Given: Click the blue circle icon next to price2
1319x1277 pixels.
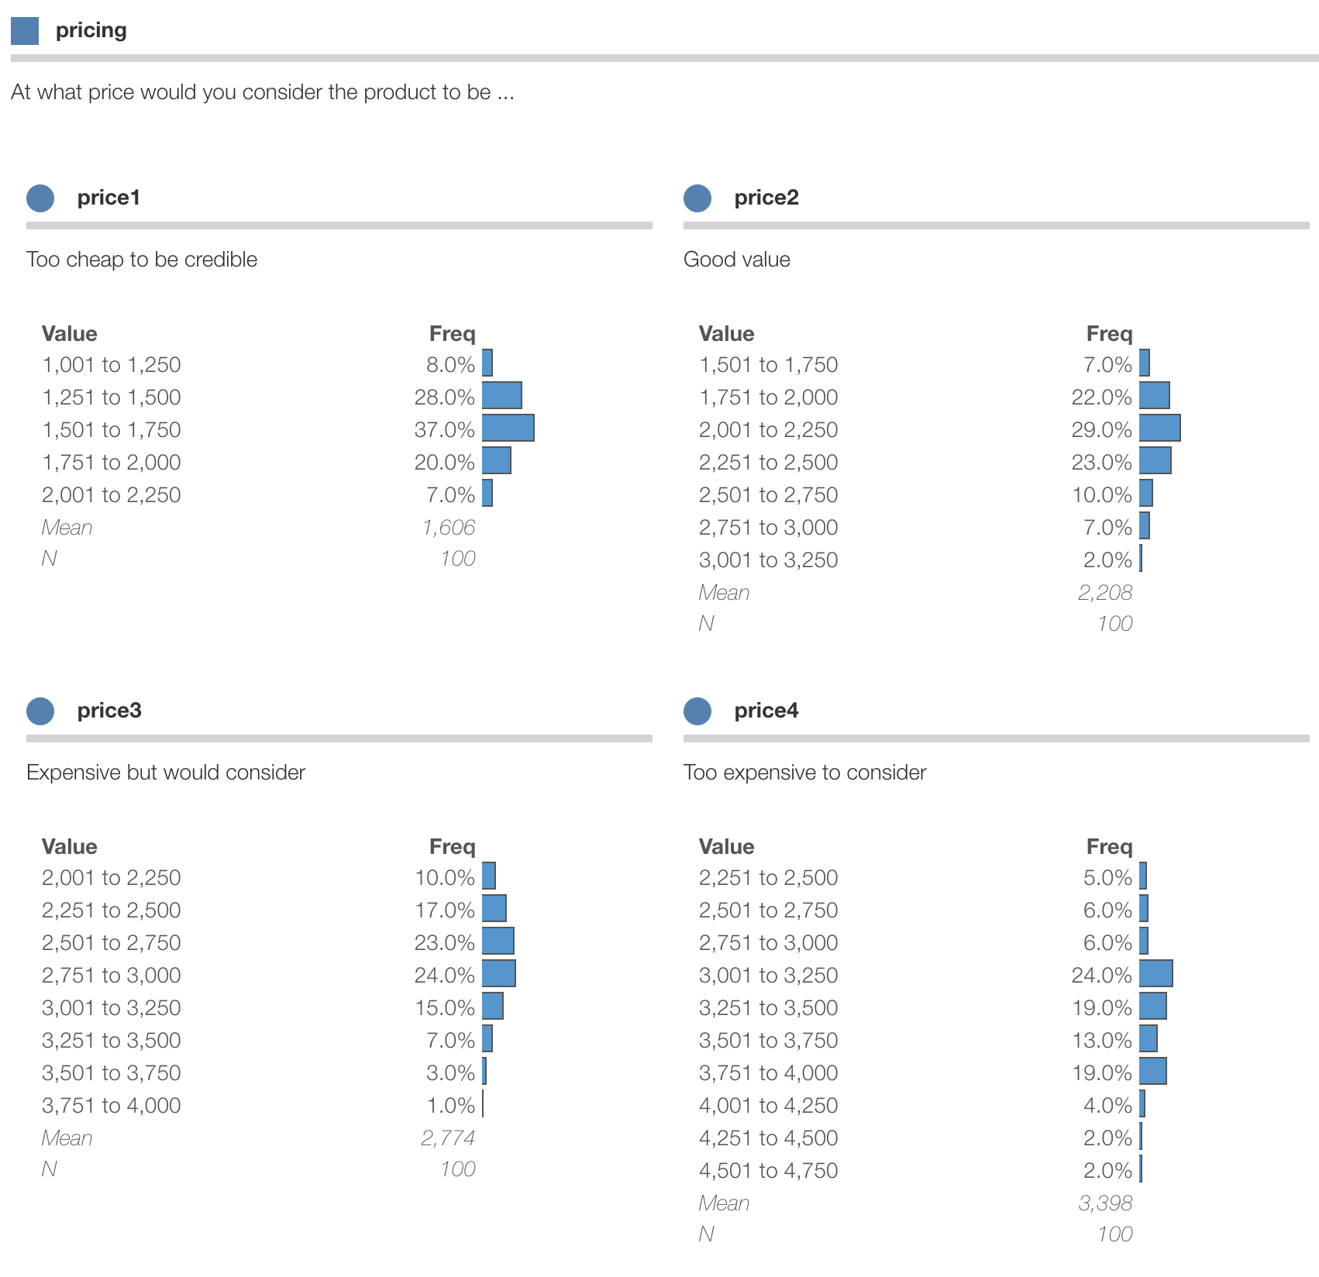Looking at the screenshot, I should (x=697, y=198).
